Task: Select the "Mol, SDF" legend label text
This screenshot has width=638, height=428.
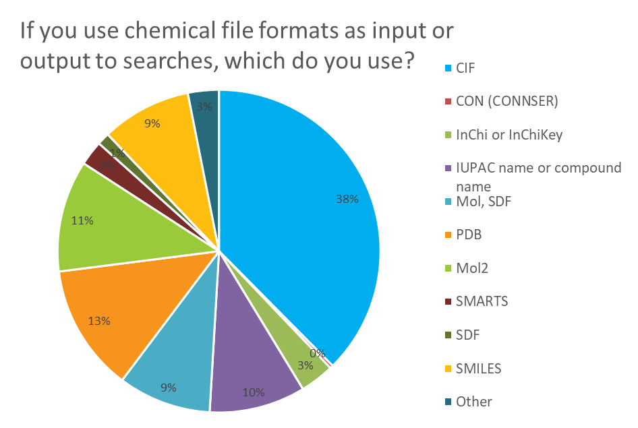Action: 483,202
